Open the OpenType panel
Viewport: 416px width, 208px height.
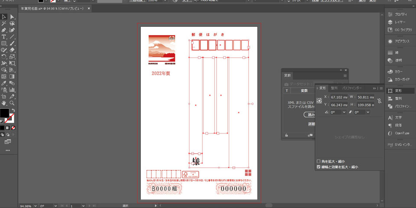[390, 133]
